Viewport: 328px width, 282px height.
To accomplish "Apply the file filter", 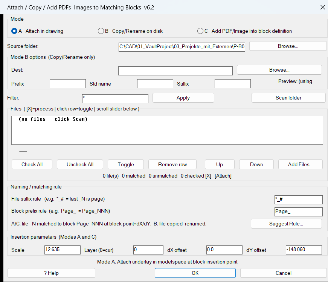I will [x=183, y=98].
